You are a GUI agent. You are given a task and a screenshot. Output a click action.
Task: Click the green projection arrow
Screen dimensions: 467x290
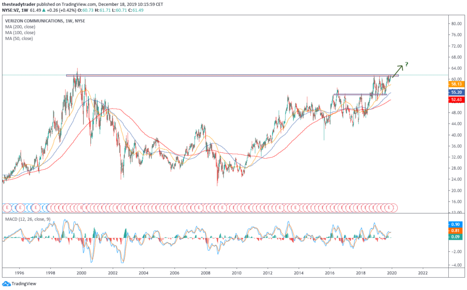pyautogui.click(x=398, y=70)
